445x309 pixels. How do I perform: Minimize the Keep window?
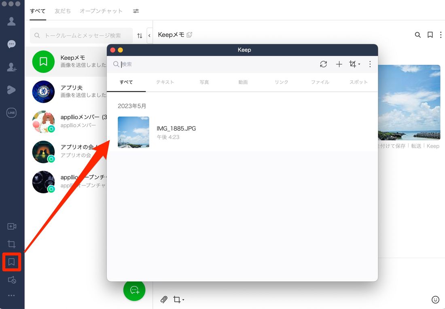coord(120,50)
